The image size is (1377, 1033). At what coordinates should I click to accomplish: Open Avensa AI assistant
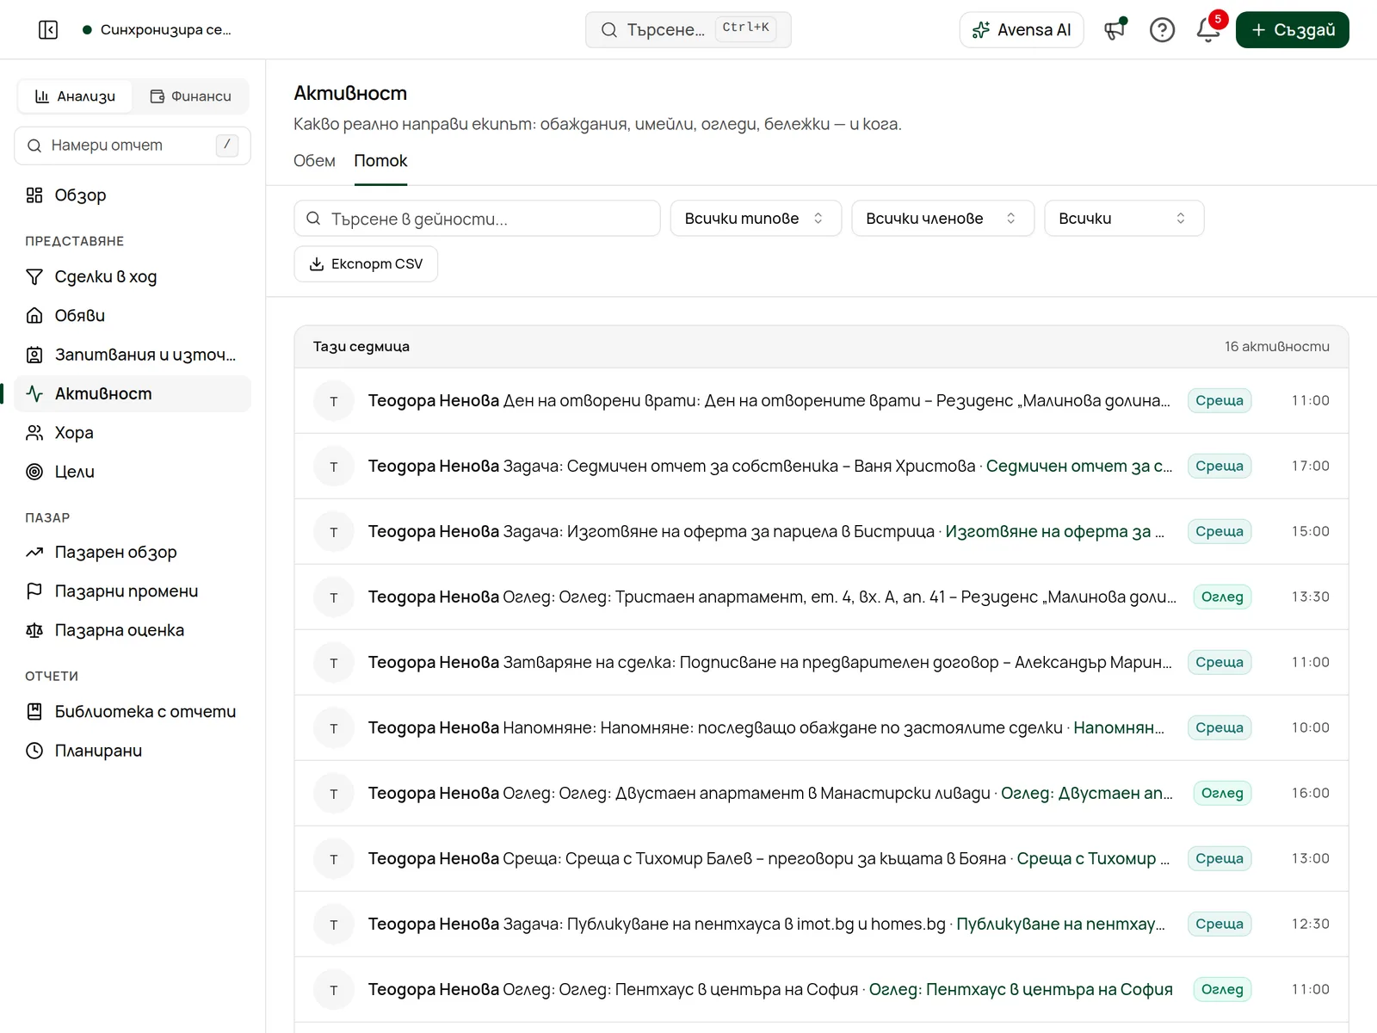1022,30
